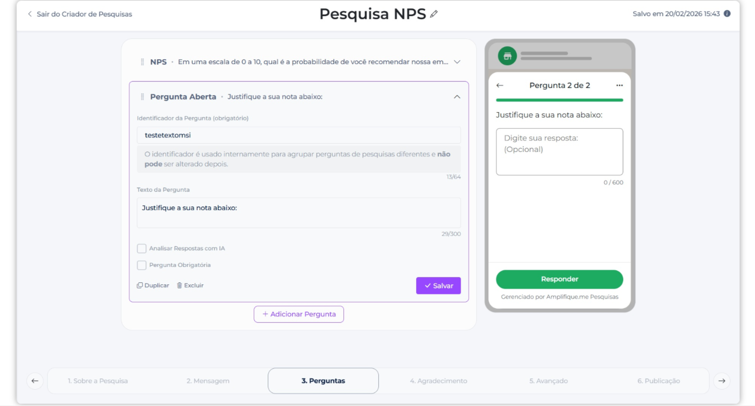The width and height of the screenshot is (755, 406).
Task: Click the purple Salvar button
Action: coord(438,286)
